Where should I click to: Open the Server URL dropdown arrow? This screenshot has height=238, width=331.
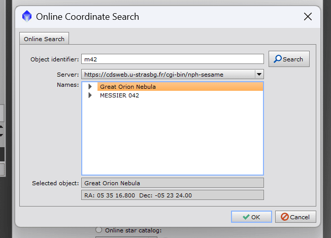(259, 74)
